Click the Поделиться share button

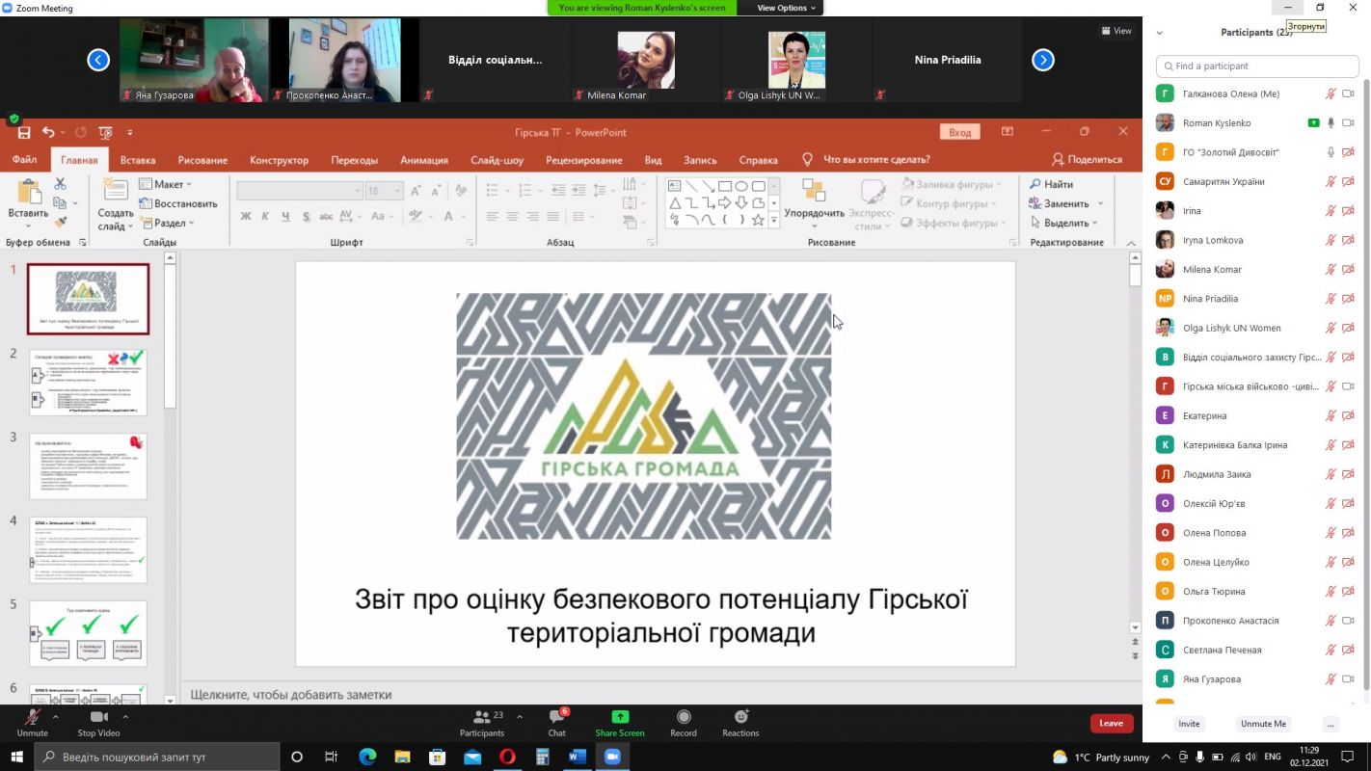[x=1087, y=160]
